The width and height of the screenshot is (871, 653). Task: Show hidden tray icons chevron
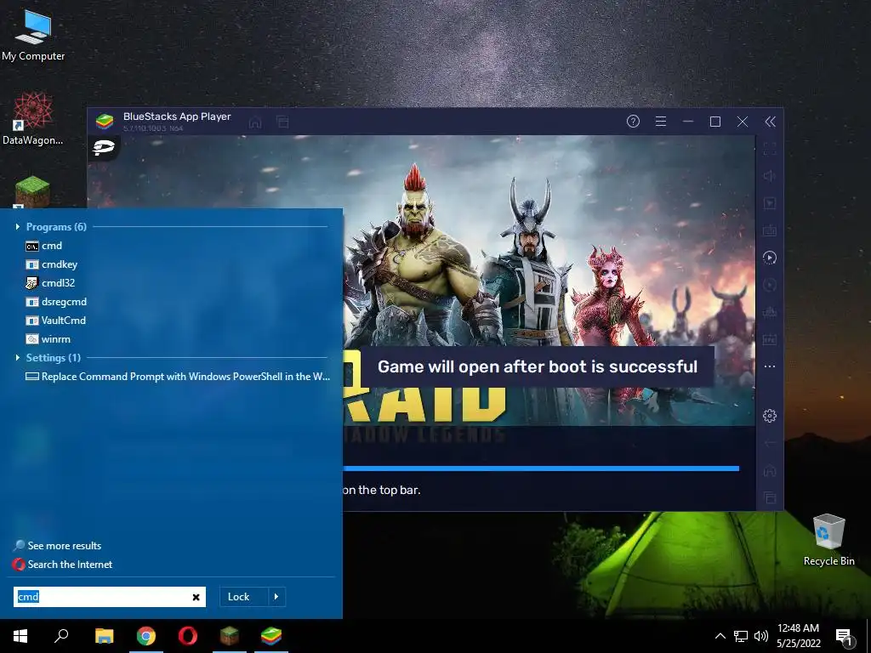720,636
